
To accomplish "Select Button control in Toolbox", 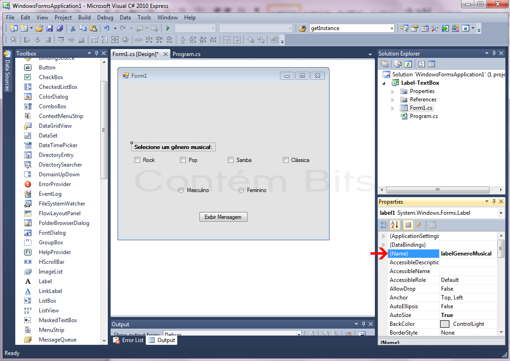I will [47, 68].
